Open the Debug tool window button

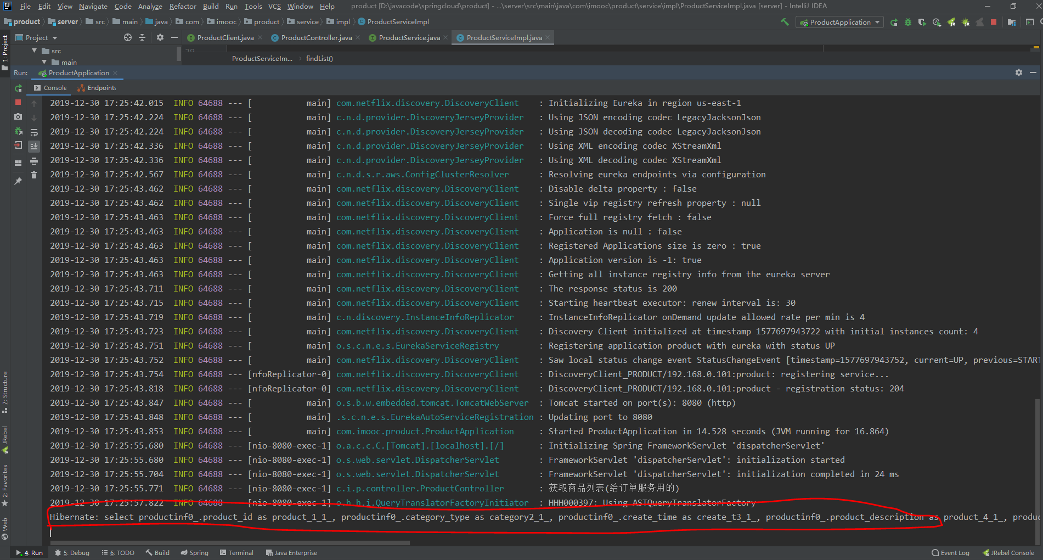[72, 553]
